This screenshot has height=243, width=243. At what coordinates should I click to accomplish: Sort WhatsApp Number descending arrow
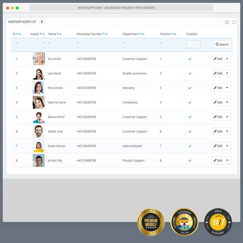(x=104, y=34)
